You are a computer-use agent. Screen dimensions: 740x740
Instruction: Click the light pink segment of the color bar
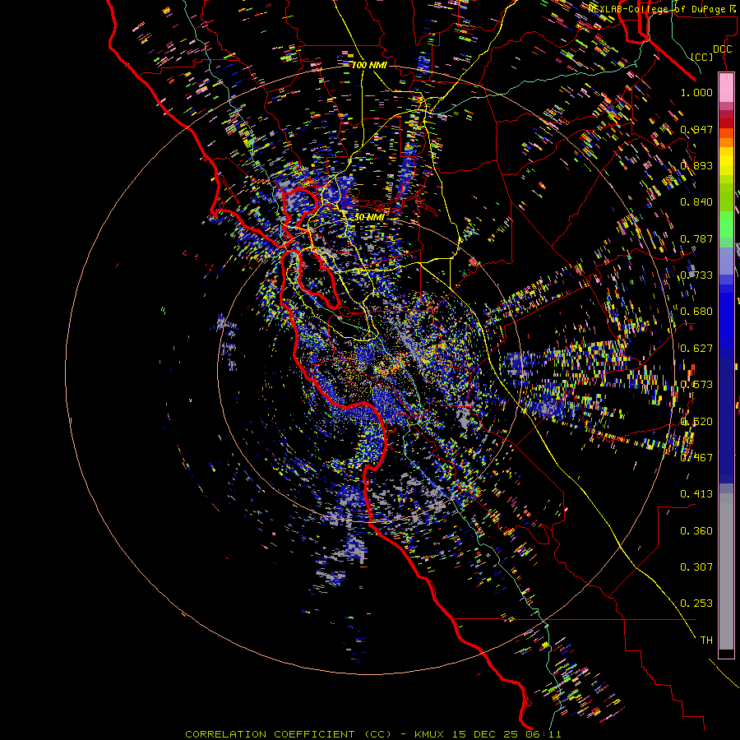pos(726,87)
